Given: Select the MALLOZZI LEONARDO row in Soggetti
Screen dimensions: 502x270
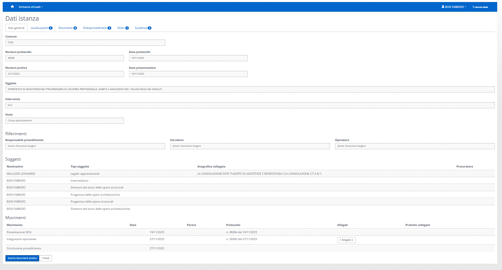Looking at the screenshot, I should pos(21,174).
